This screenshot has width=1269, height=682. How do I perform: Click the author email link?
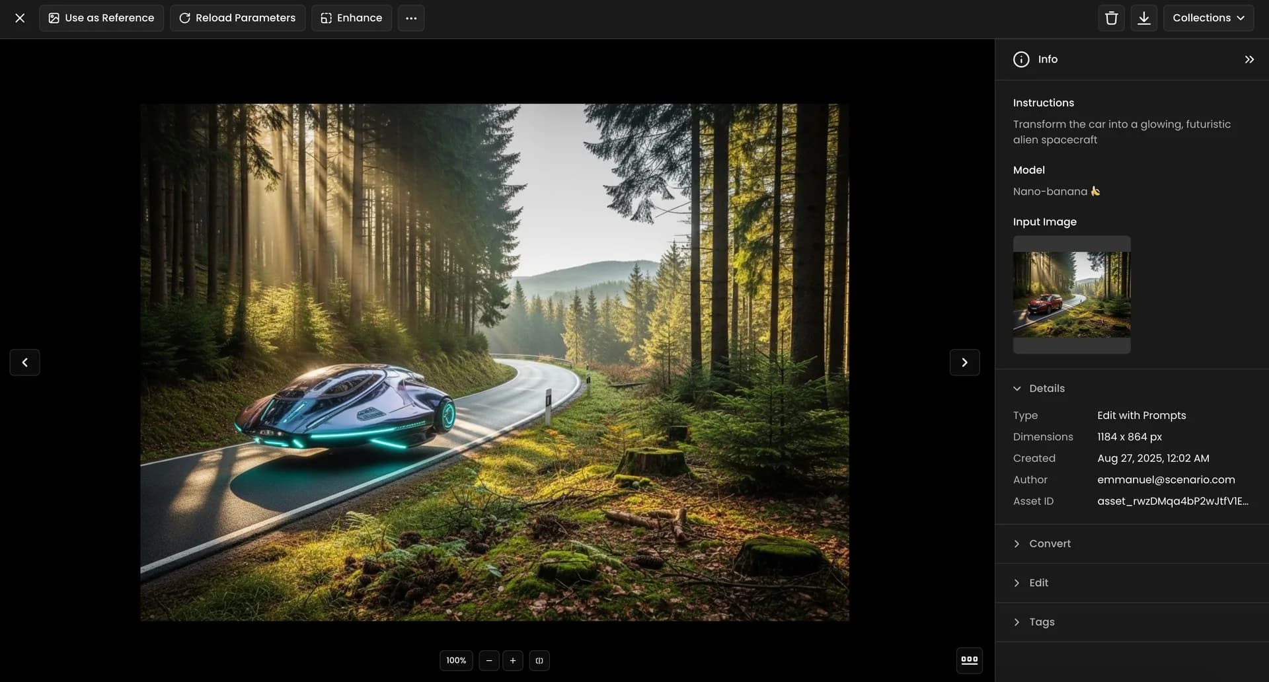pyautogui.click(x=1165, y=480)
